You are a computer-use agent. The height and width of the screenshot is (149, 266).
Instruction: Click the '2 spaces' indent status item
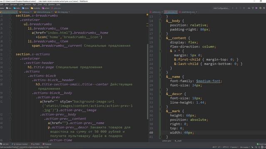[x=234, y=147]
